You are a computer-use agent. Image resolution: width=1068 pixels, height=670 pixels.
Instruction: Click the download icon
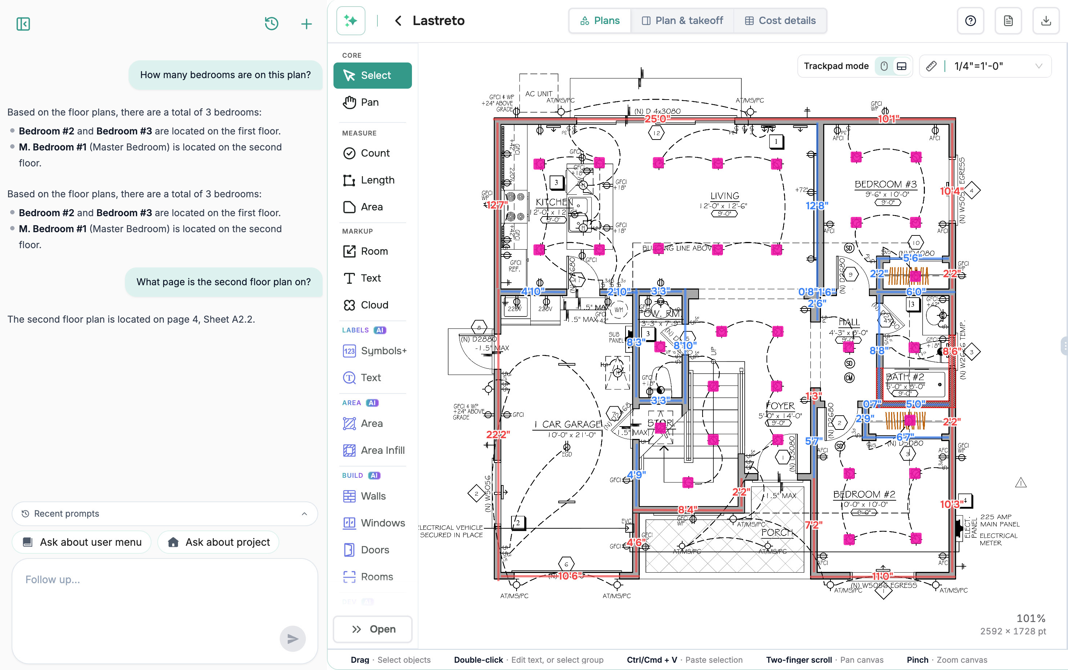coord(1046,21)
